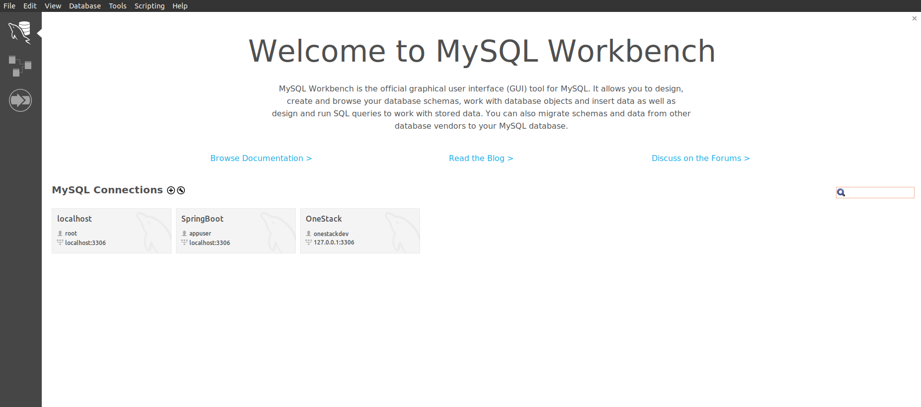The height and width of the screenshot is (407, 921).
Task: Open the View menu
Action: click(x=53, y=6)
